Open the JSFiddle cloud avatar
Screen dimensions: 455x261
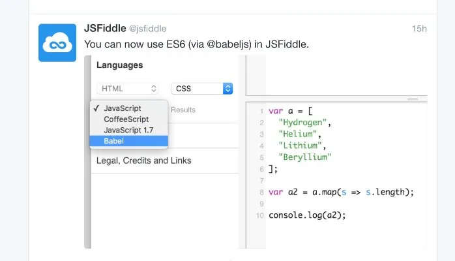57,42
